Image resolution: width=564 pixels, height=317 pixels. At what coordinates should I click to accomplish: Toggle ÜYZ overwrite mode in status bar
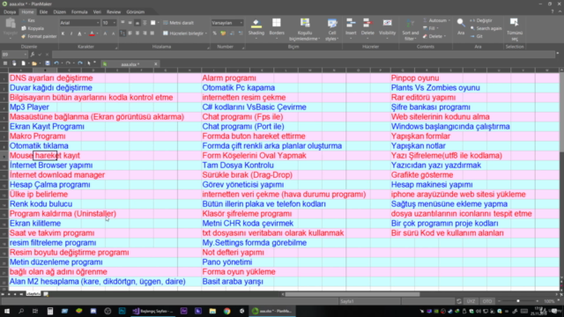(471, 301)
